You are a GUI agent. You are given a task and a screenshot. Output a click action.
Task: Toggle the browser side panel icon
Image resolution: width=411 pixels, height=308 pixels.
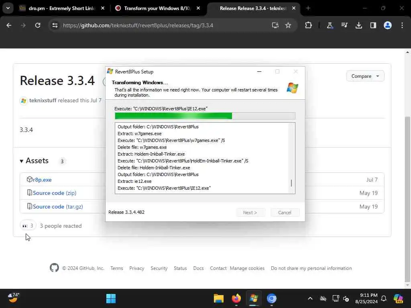point(373,25)
